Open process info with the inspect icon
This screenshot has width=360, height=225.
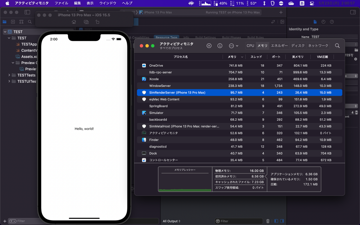(x=220, y=46)
